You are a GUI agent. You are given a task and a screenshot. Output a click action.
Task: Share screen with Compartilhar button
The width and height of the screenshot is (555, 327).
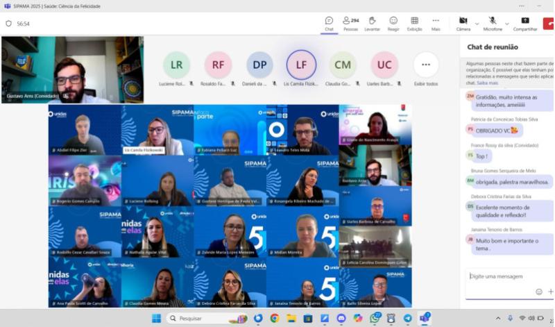525,24
